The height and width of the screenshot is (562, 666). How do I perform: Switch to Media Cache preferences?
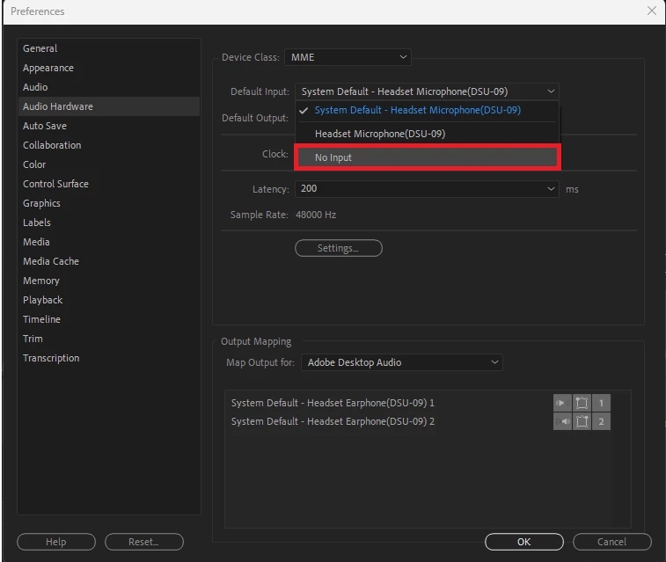point(109,261)
